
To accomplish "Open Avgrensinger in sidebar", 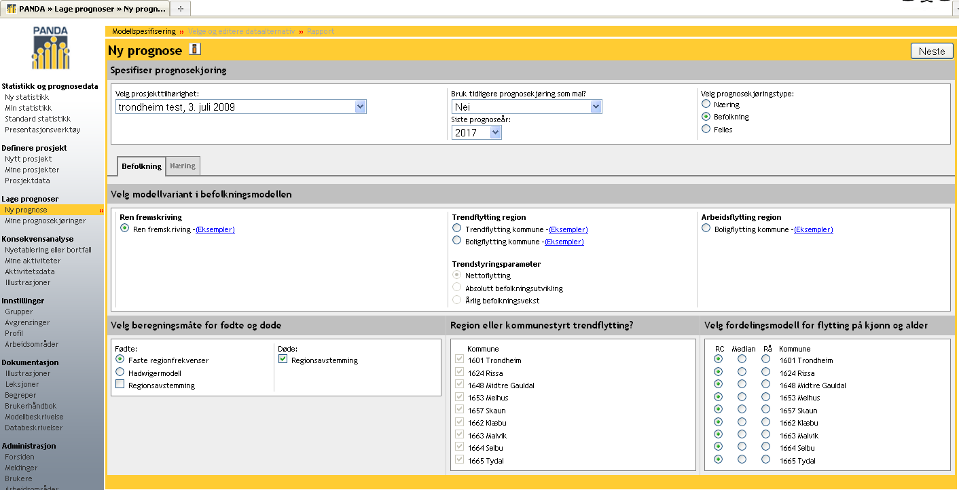I will pos(27,322).
